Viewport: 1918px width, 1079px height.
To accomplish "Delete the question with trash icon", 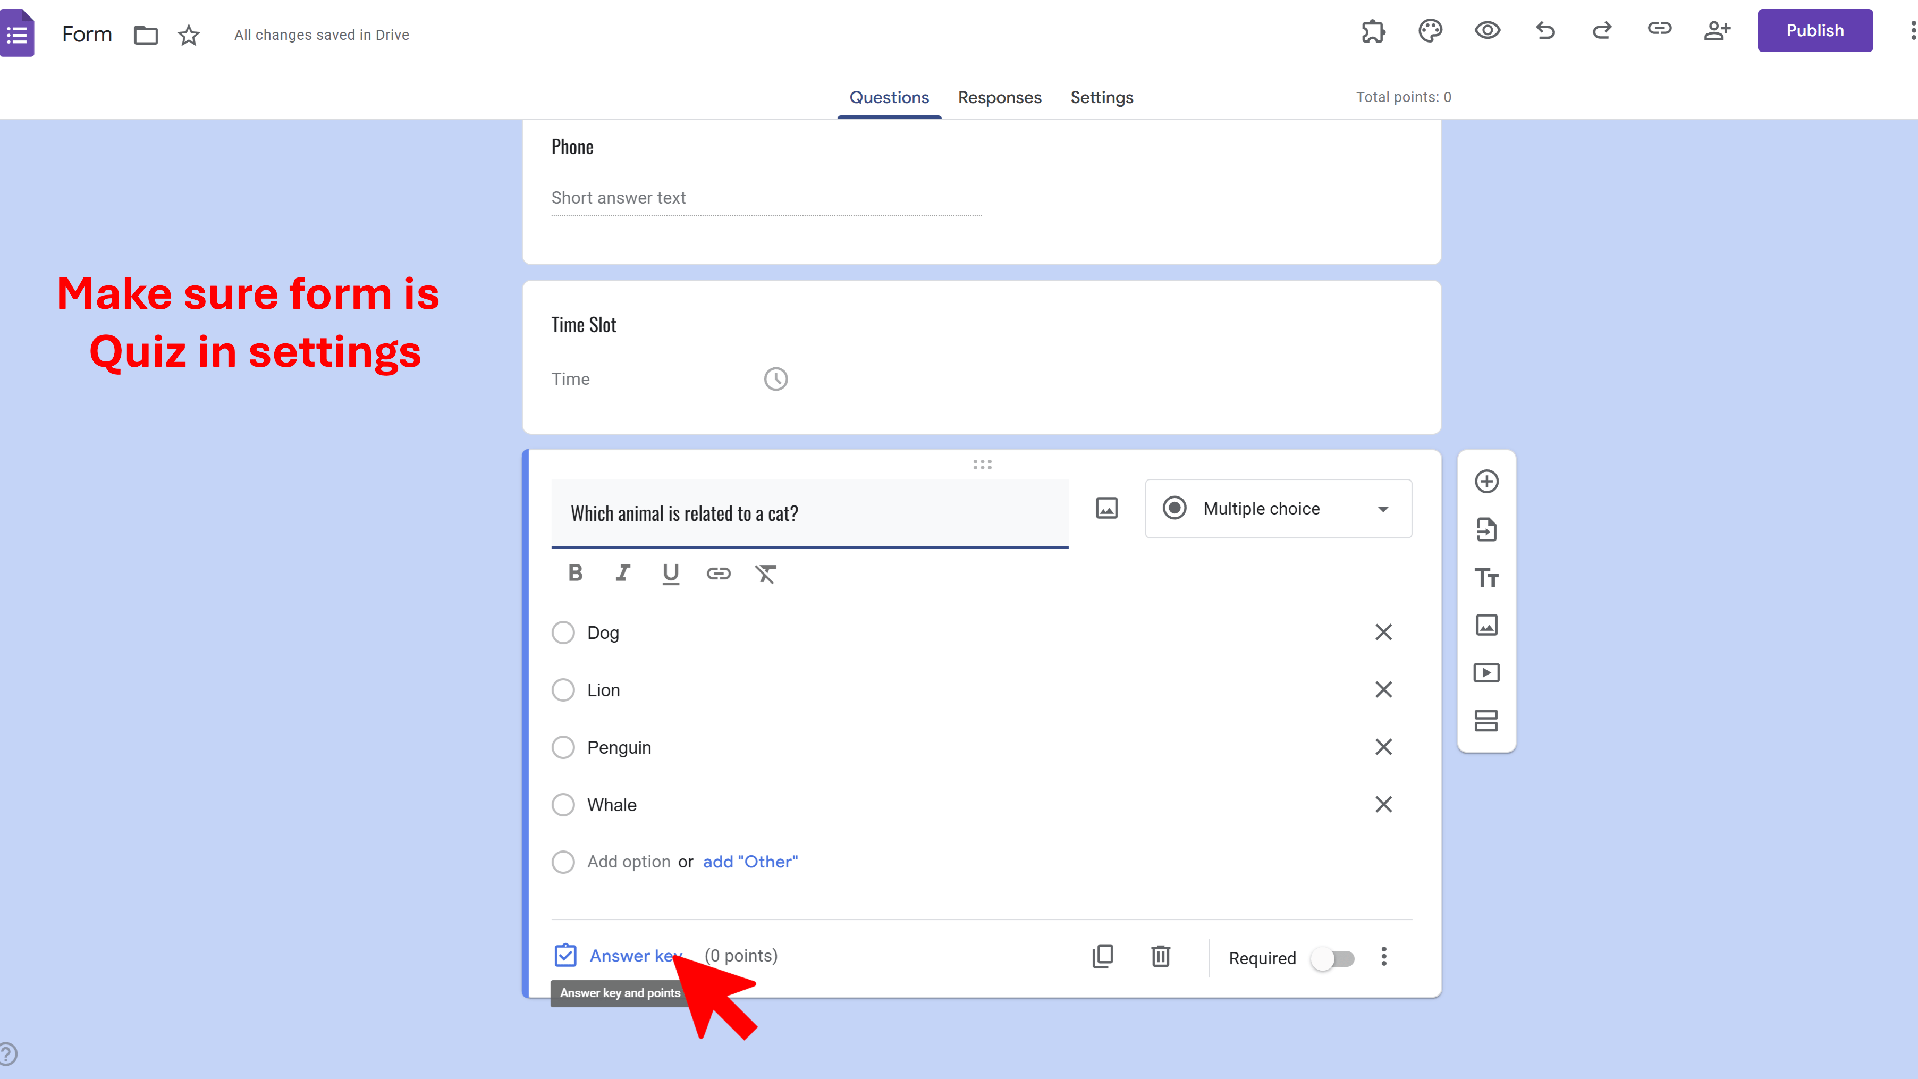I will click(1160, 956).
